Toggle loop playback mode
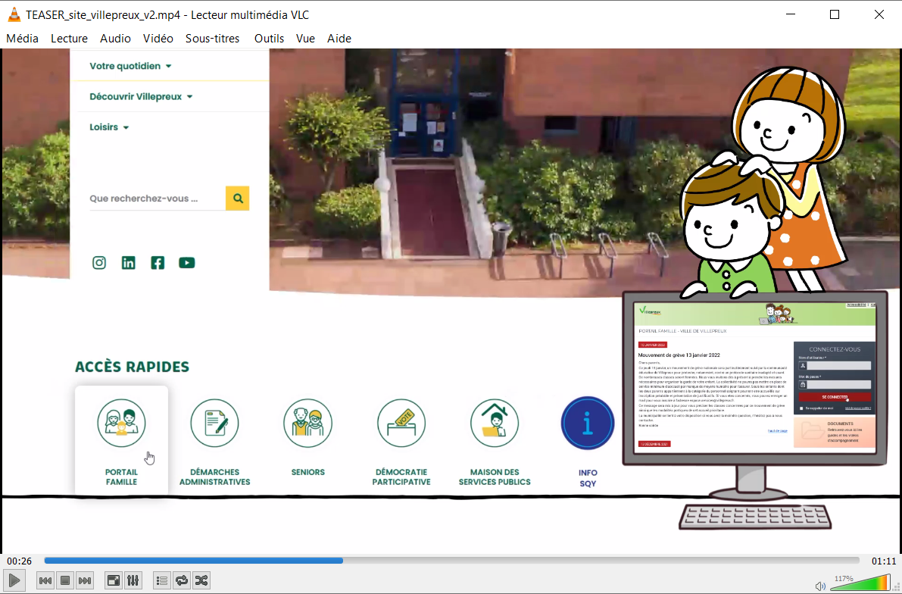902x594 pixels. [182, 580]
